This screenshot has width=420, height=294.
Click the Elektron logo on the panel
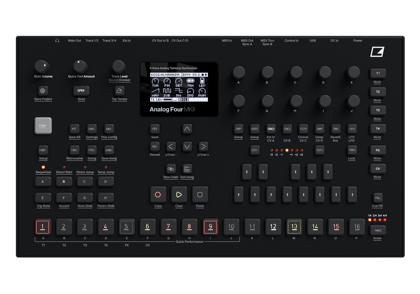tap(377, 52)
